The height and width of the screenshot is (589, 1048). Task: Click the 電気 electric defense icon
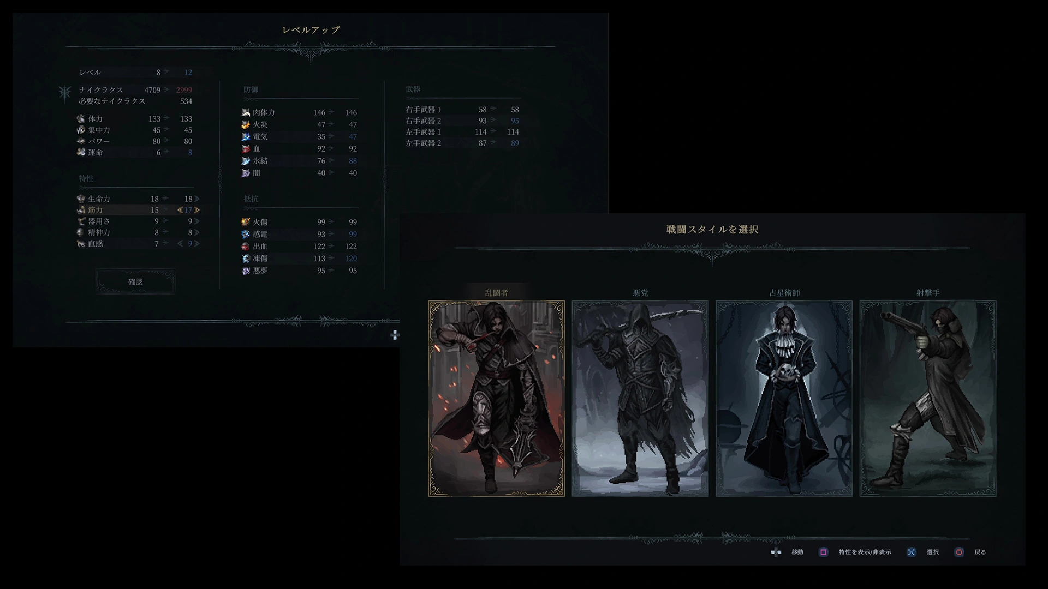coord(246,136)
